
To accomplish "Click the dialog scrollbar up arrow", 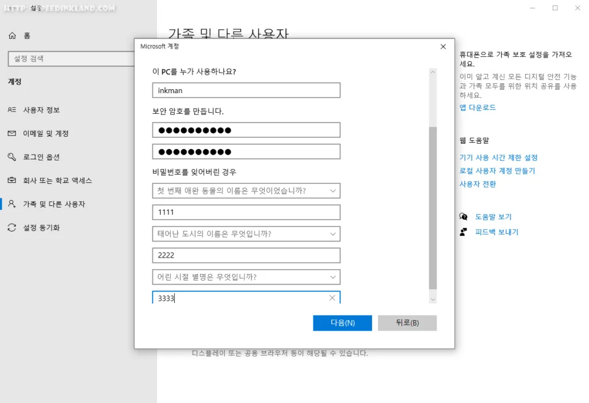I will pyautogui.click(x=433, y=72).
